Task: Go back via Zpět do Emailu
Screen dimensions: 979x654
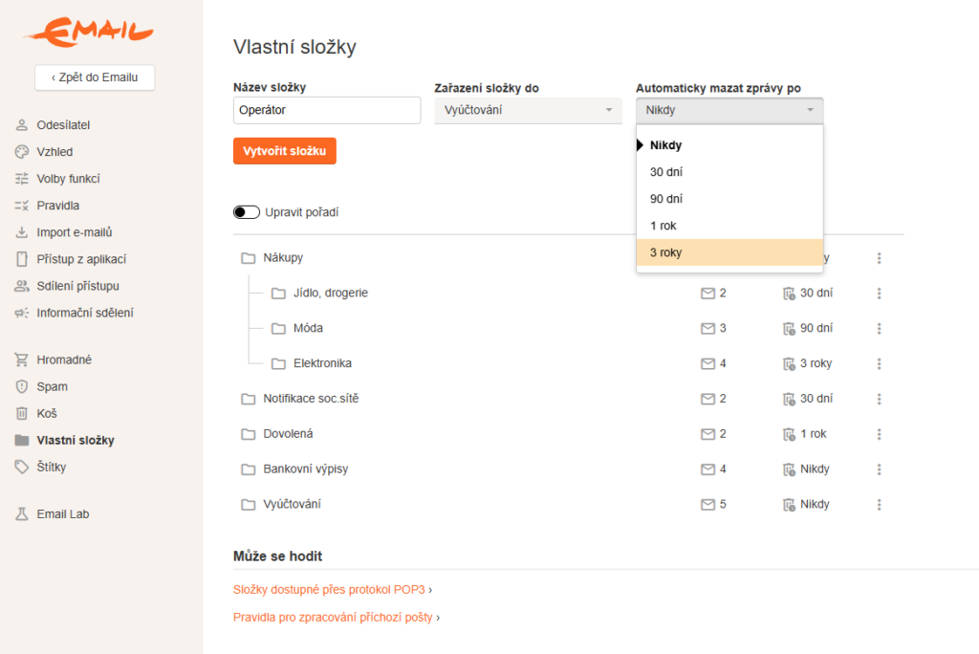Action: click(x=95, y=77)
